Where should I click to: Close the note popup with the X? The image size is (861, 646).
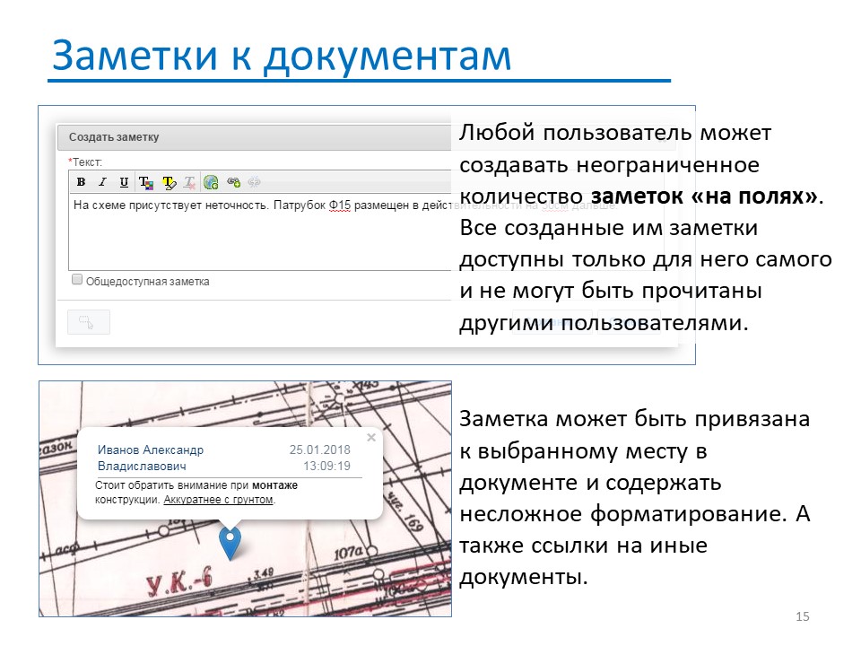tap(371, 437)
